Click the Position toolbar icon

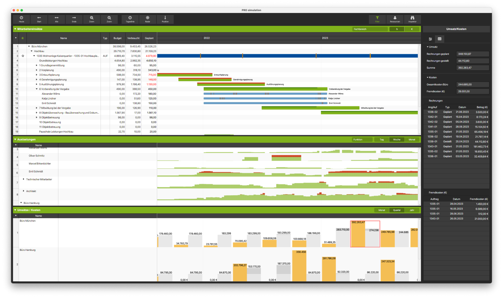pyautogui.click(x=165, y=19)
